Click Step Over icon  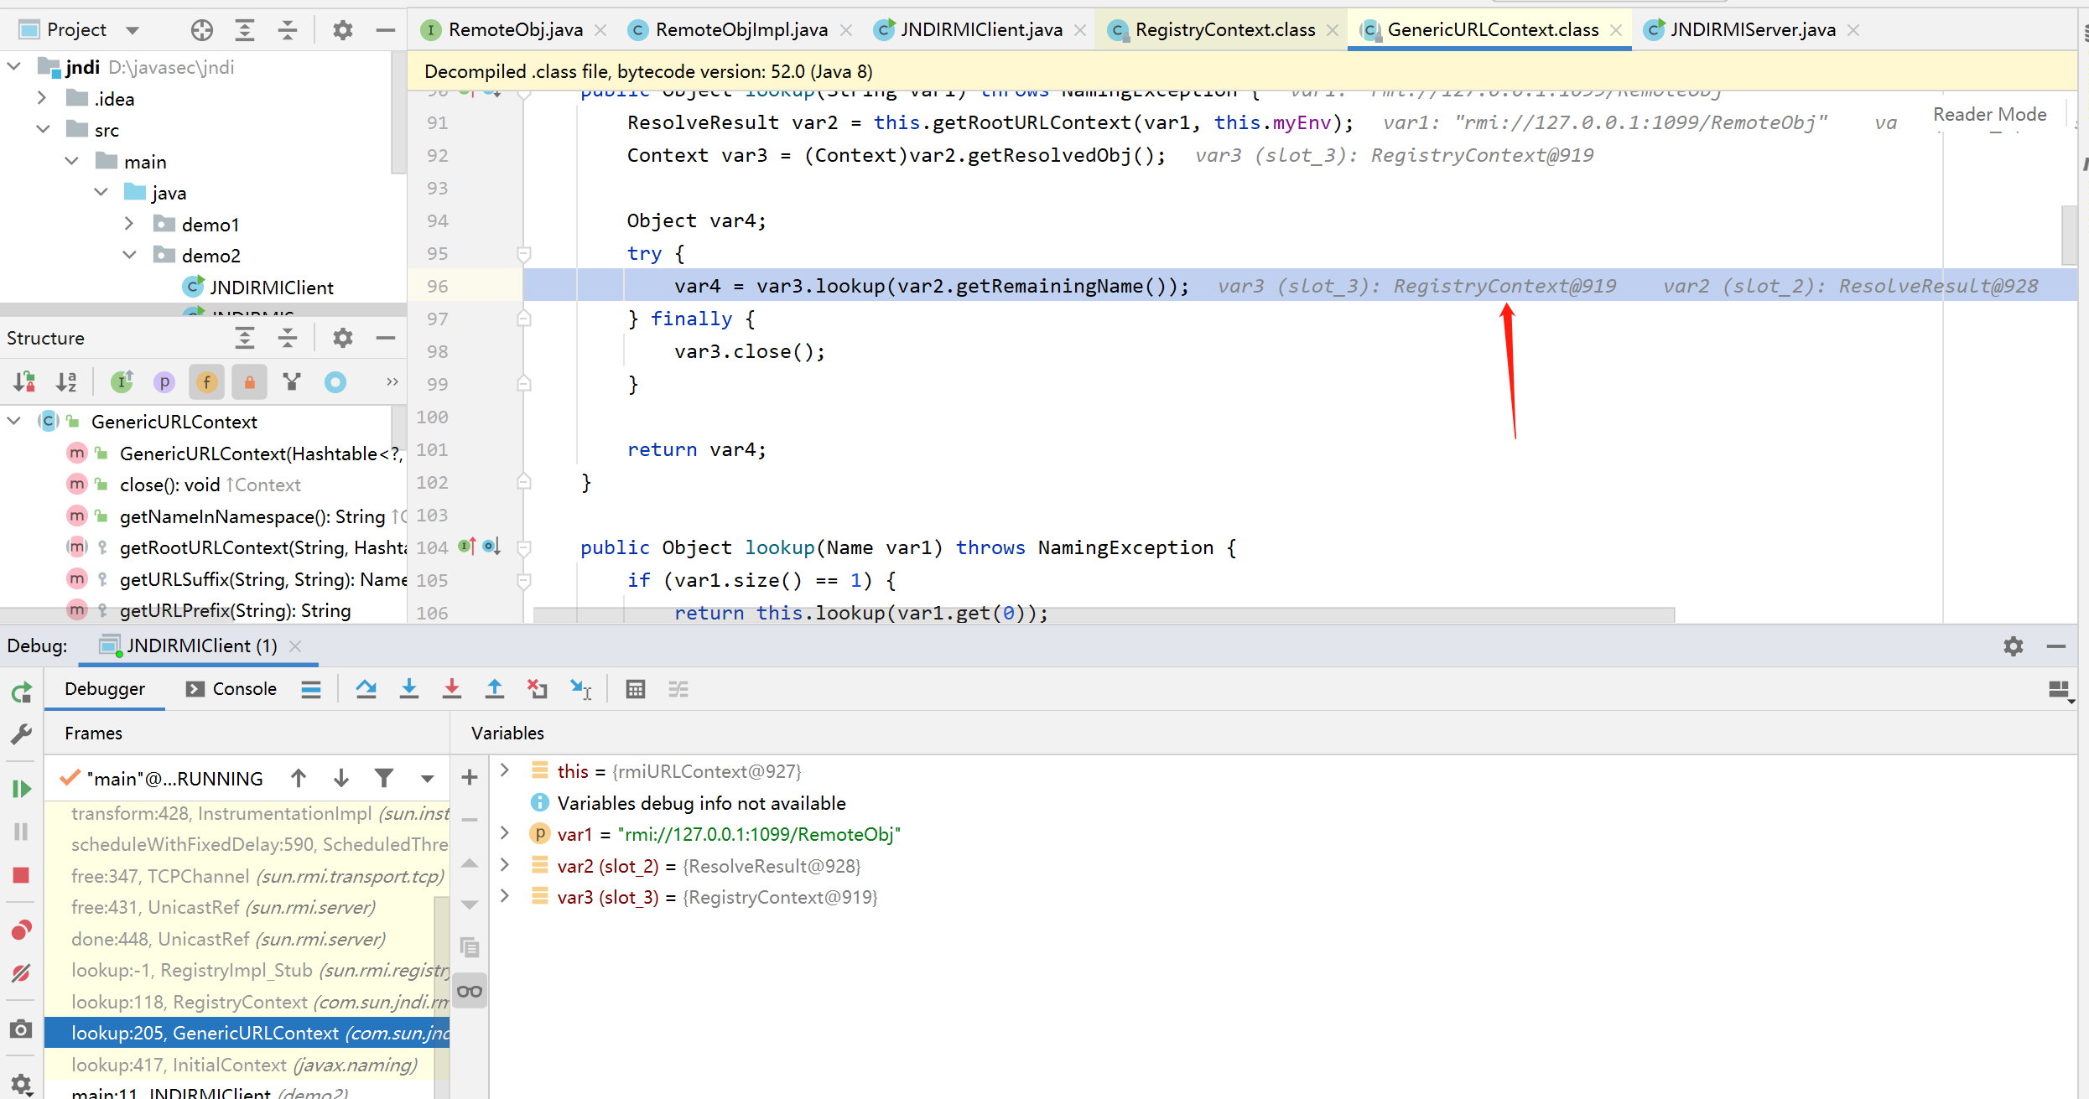pos(366,689)
